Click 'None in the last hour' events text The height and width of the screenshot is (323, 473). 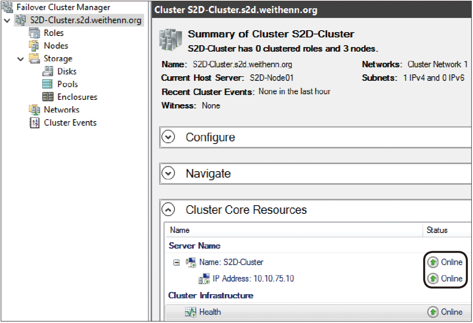(x=294, y=91)
